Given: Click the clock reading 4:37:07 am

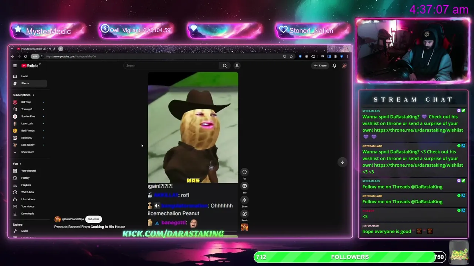Looking at the screenshot, I should 439,10.
